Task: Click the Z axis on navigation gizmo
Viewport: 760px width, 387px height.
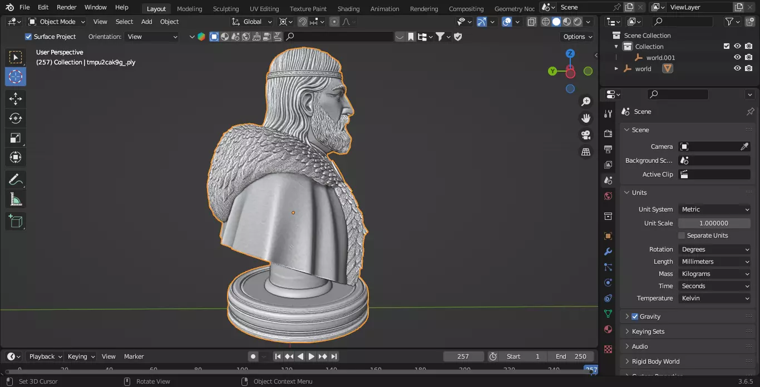Action: pyautogui.click(x=570, y=53)
